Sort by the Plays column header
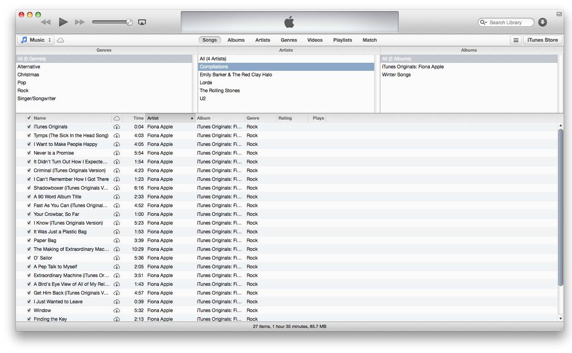The width and height of the screenshot is (572, 353). click(x=317, y=118)
